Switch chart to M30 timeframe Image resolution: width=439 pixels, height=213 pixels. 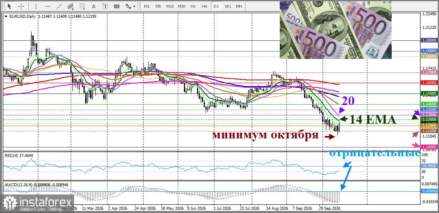tap(181, 6)
